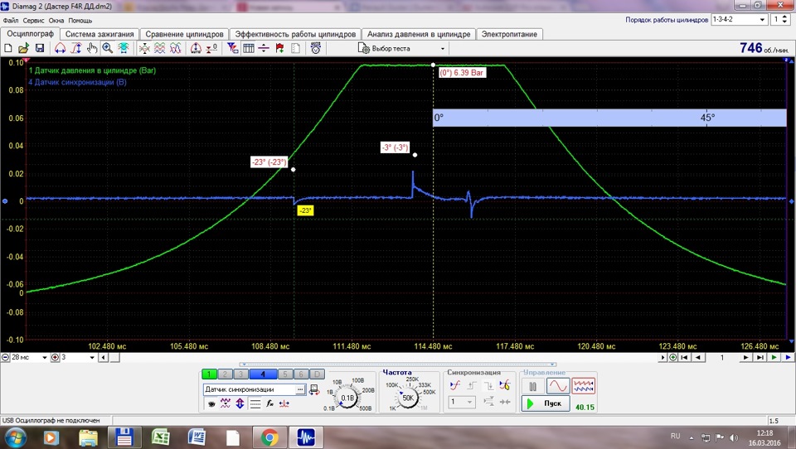This screenshot has height=449, width=796.
Task: Toggle channel 1 green button
Action: click(209, 374)
